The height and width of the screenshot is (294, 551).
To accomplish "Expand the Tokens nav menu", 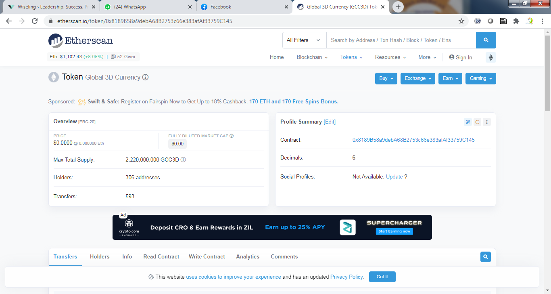I will coord(351,57).
